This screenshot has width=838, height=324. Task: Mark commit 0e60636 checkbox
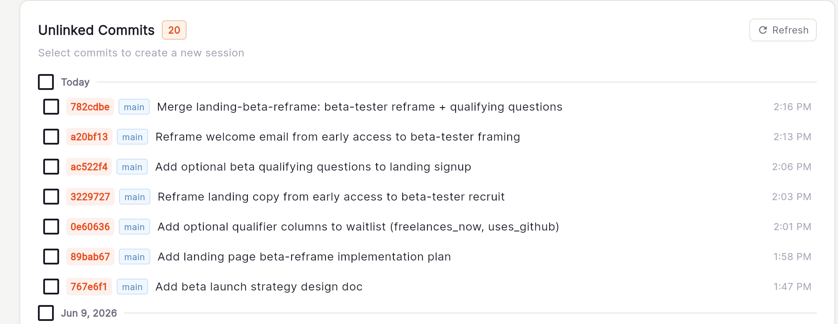51,227
